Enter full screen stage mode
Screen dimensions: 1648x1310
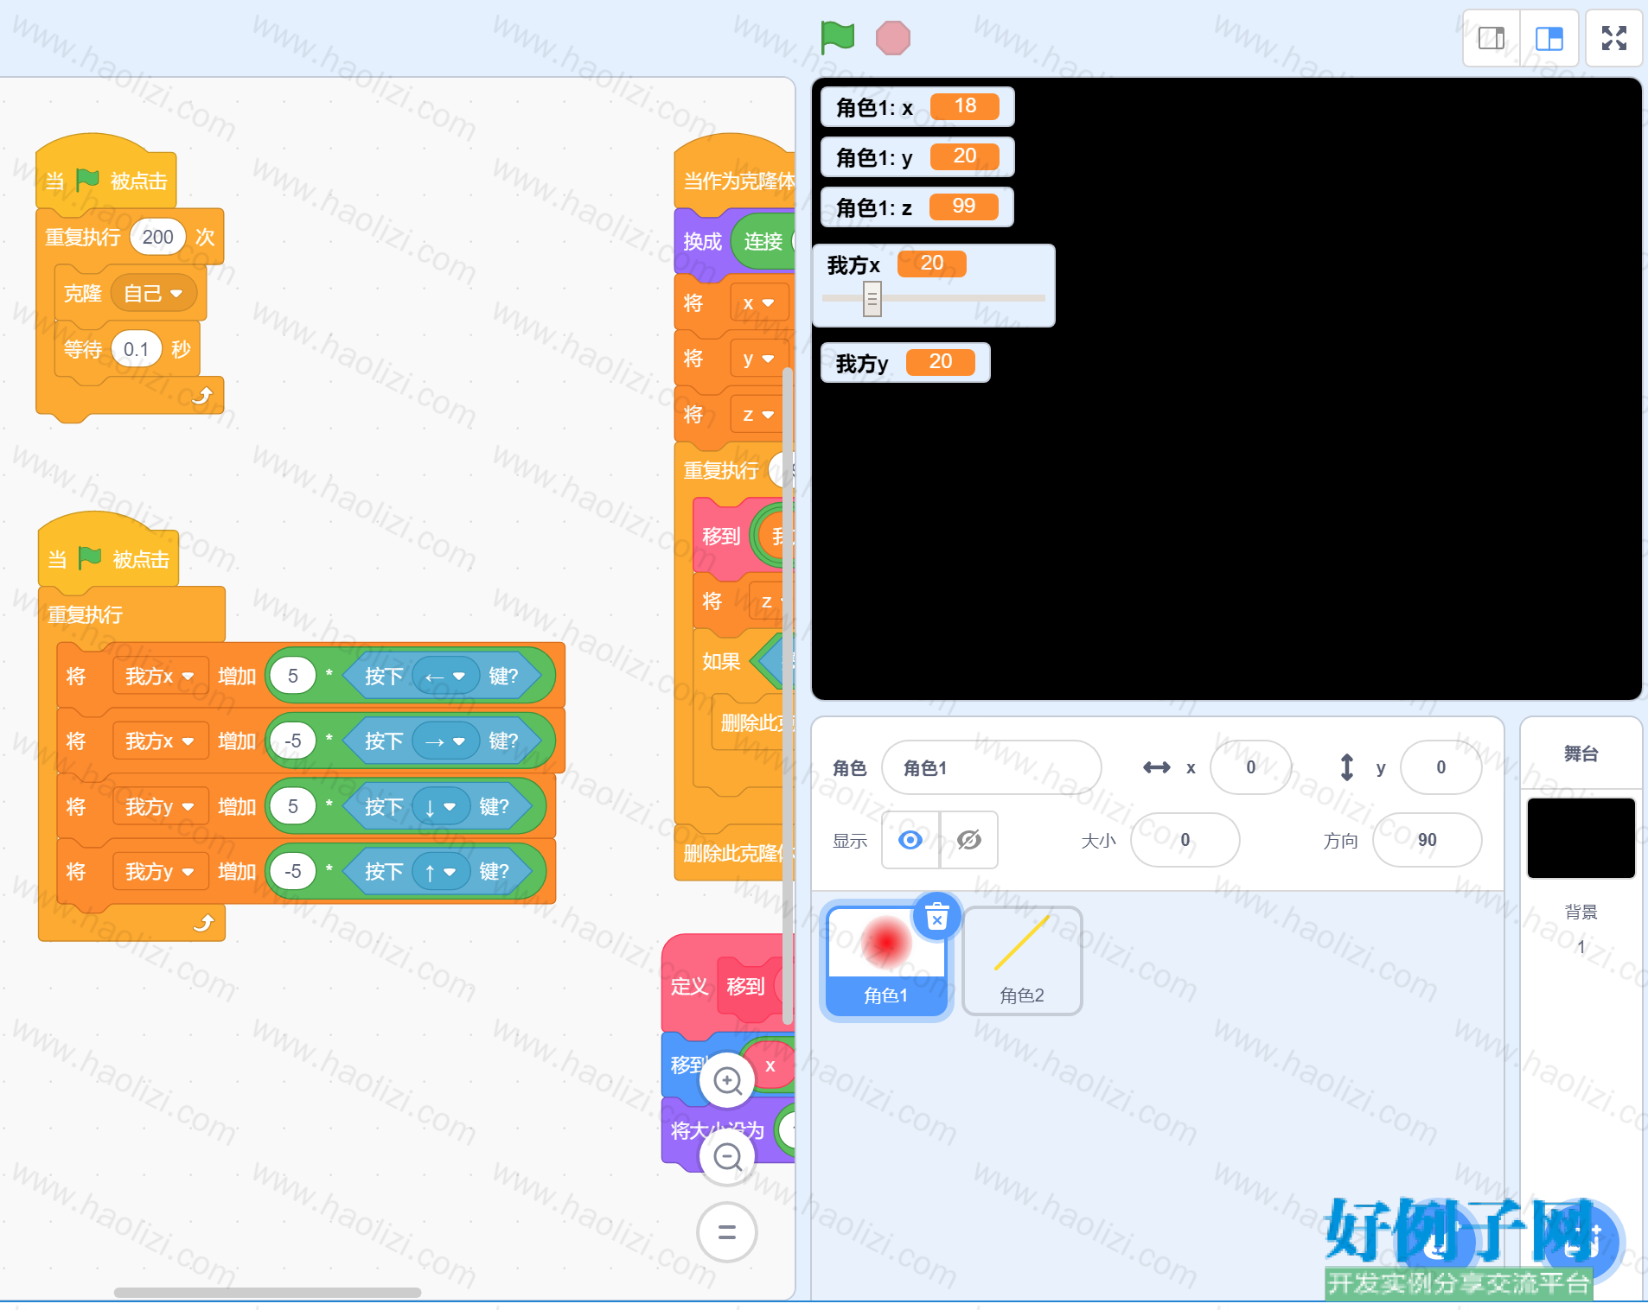click(1613, 38)
